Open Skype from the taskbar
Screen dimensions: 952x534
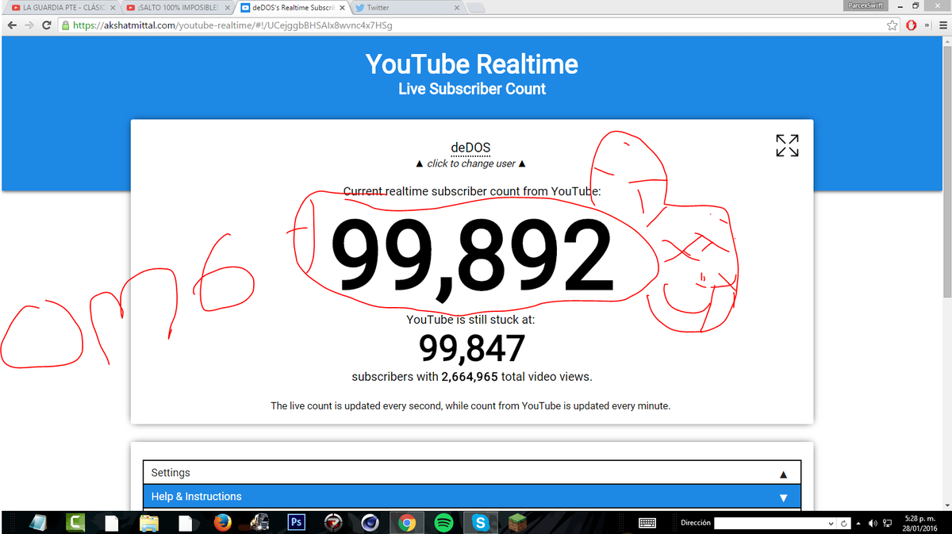pyautogui.click(x=480, y=523)
